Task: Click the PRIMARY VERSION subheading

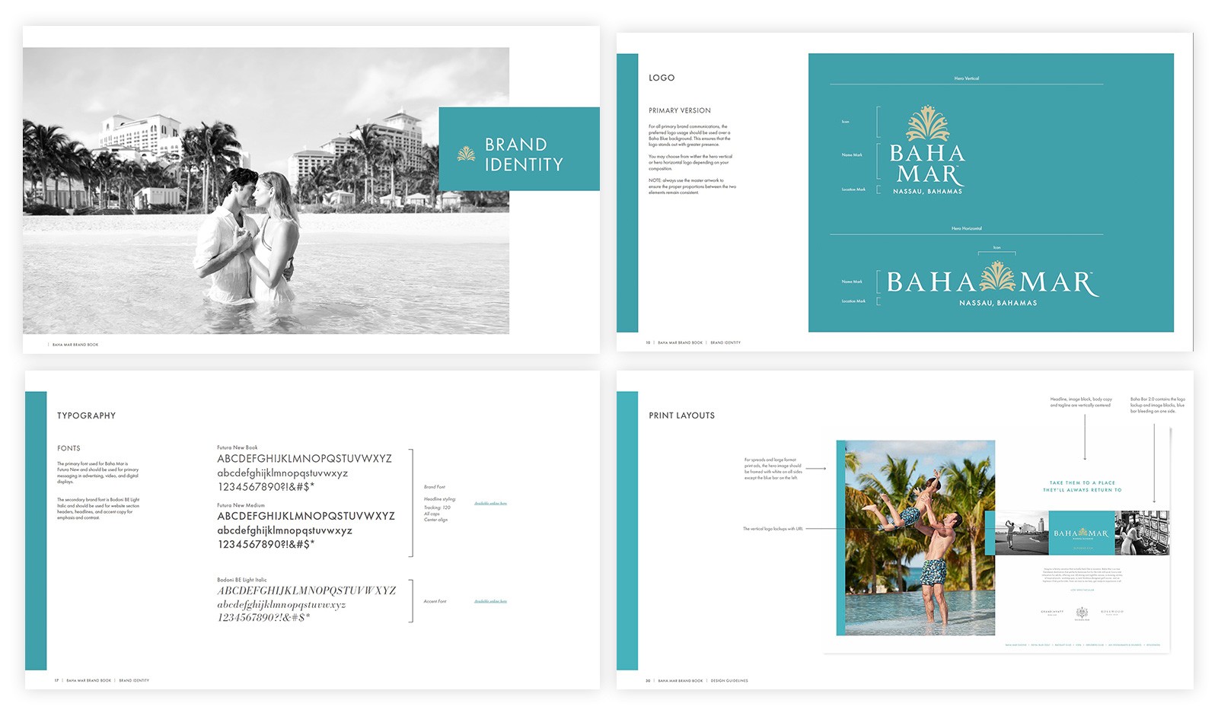Action: [x=680, y=110]
